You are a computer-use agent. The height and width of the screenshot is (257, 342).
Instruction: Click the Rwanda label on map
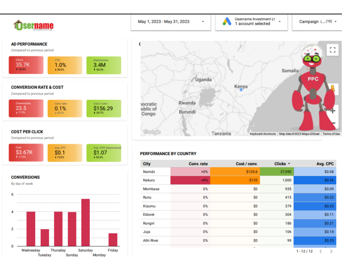(187, 103)
